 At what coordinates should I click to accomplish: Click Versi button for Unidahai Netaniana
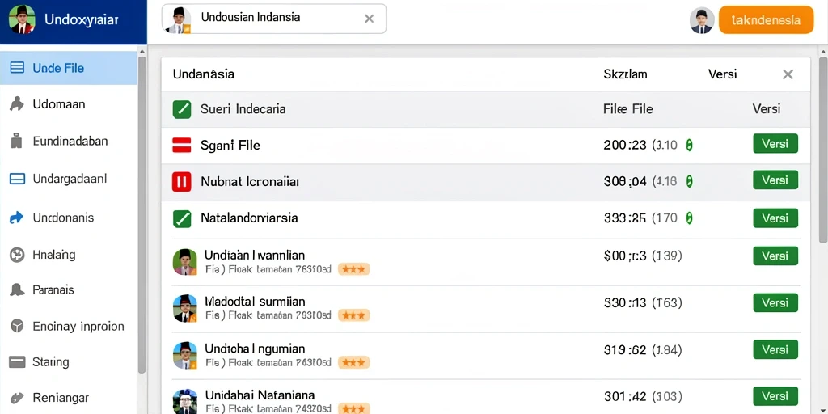click(775, 396)
